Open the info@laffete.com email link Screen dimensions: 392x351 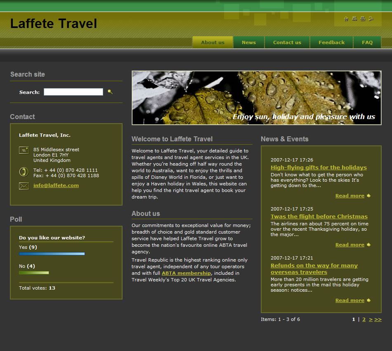[56, 185]
